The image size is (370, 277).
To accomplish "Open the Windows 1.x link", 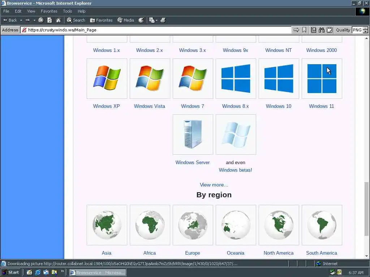I will pos(107,50).
